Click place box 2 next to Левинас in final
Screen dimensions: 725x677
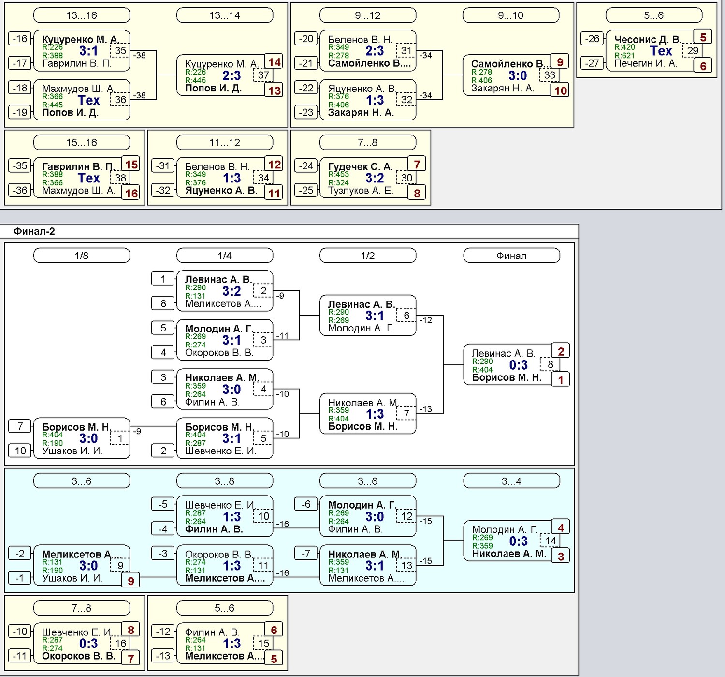[x=561, y=351]
